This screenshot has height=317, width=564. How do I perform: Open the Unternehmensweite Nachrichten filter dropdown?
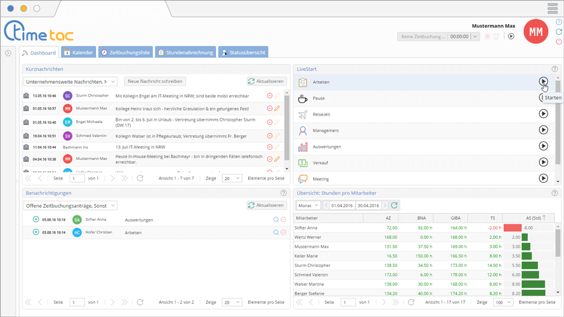(x=70, y=82)
